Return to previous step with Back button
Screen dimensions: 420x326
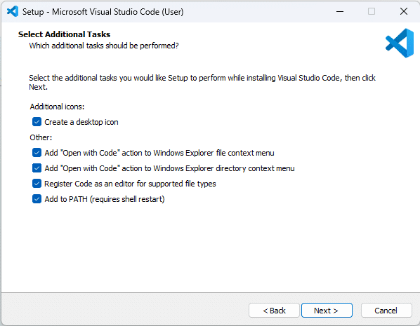click(274, 310)
